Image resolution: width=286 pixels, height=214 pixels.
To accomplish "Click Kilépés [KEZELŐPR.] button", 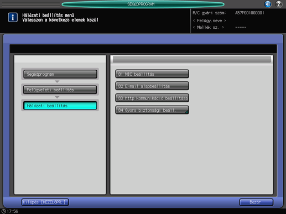I will 45,202.
